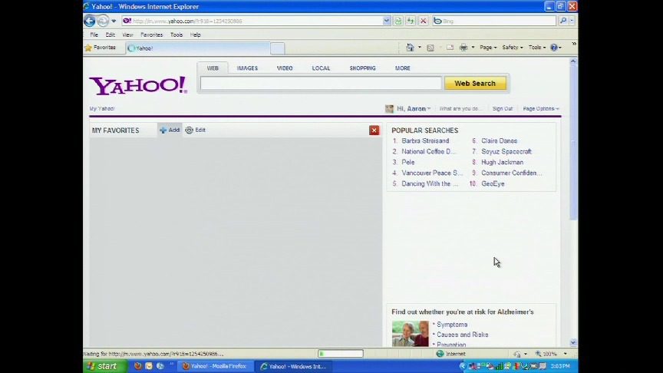Click Edit in My Favorites panel
This screenshot has width=663, height=373.
[196, 130]
